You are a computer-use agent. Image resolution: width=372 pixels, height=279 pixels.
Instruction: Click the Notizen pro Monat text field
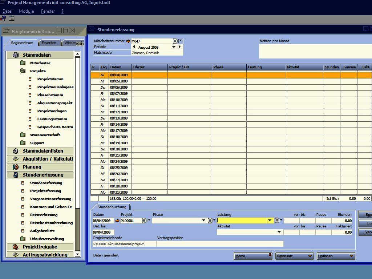pyautogui.click(x=315, y=51)
